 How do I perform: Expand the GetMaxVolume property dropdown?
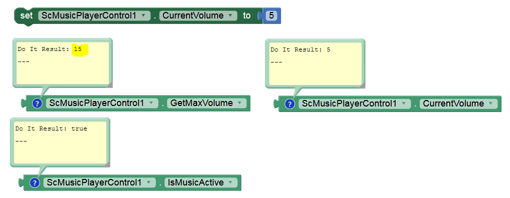click(x=207, y=103)
